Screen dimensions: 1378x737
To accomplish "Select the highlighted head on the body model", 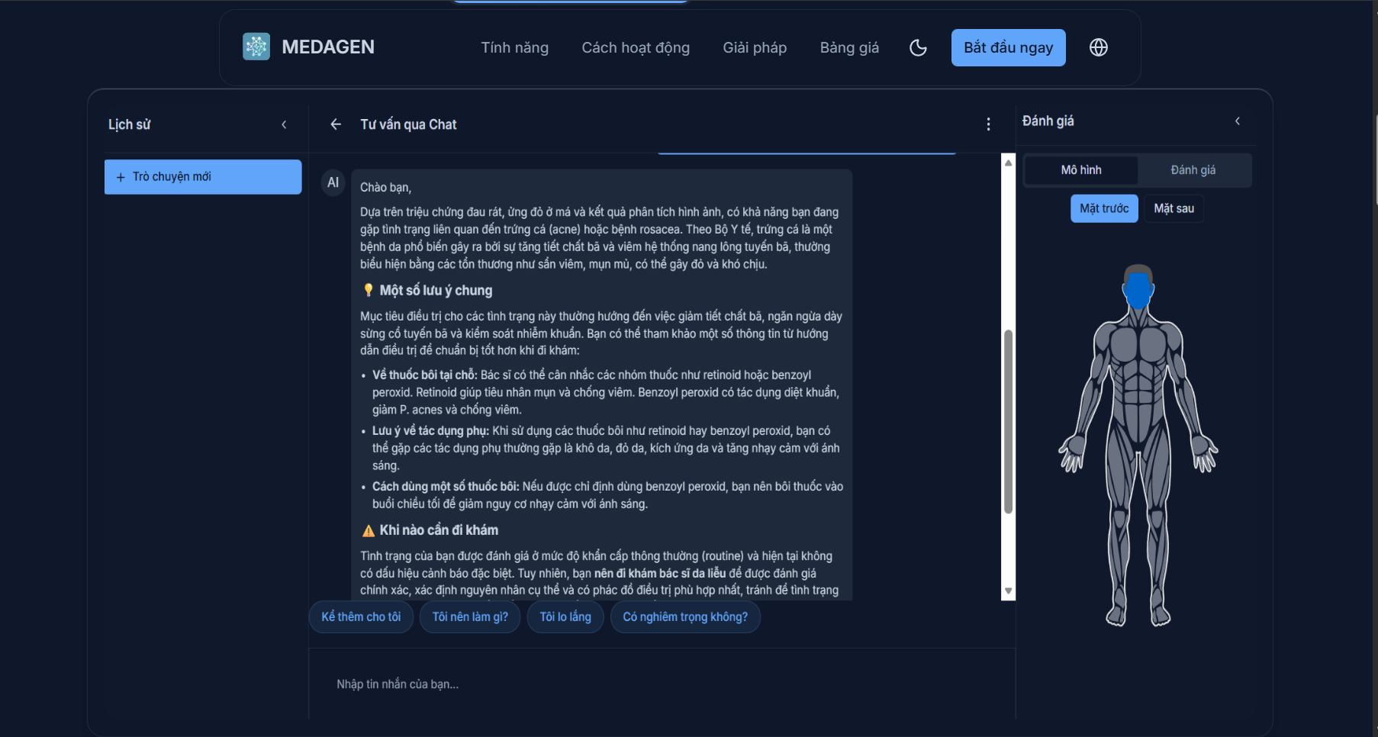I will (x=1138, y=291).
